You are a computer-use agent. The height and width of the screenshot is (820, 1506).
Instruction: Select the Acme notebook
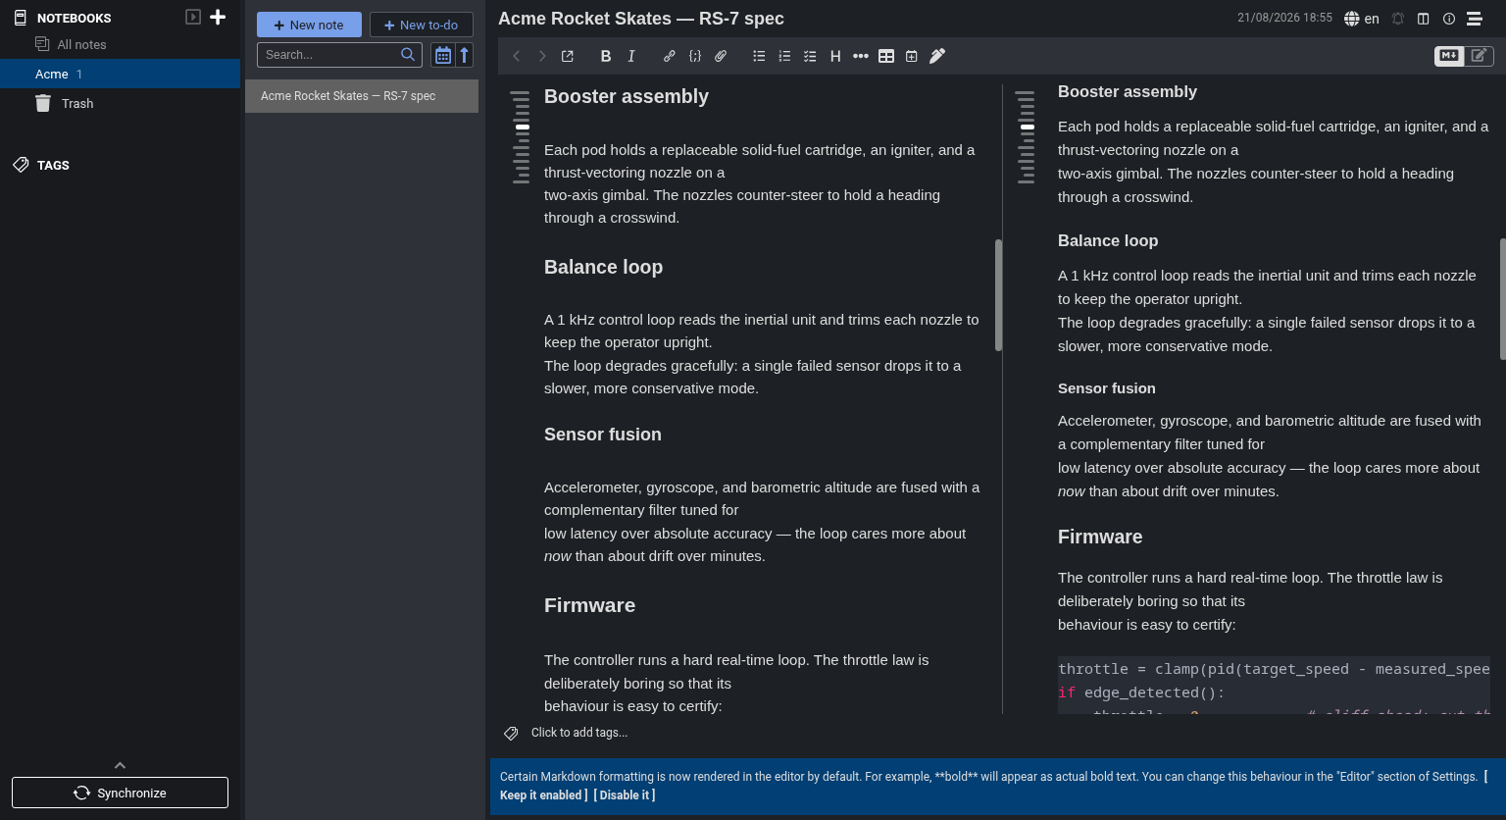point(120,74)
